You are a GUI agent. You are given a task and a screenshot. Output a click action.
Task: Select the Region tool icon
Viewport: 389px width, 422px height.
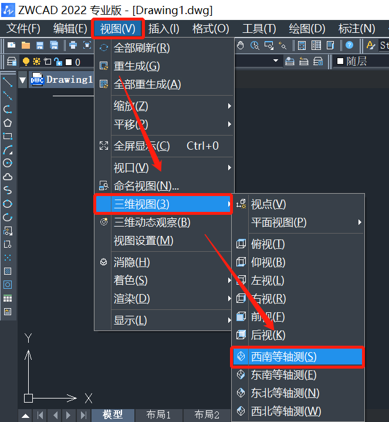click(x=8, y=285)
